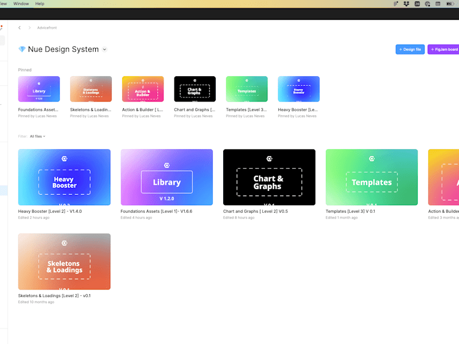The height and width of the screenshot is (344, 459).
Task: Check the battery status icon
Action: [x=450, y=4]
